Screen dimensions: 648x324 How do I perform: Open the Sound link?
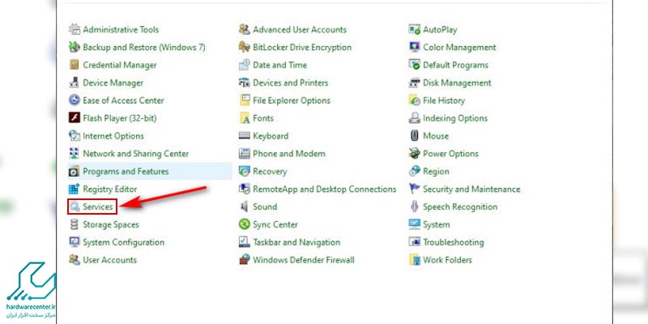265,207
